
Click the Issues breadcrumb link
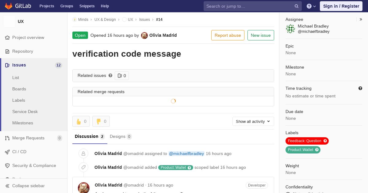(x=144, y=20)
